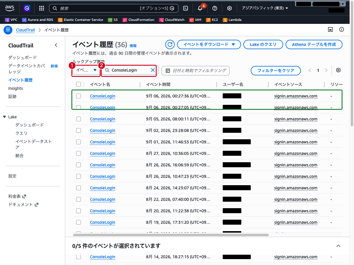Go to previous page arrow

[x=310, y=70]
